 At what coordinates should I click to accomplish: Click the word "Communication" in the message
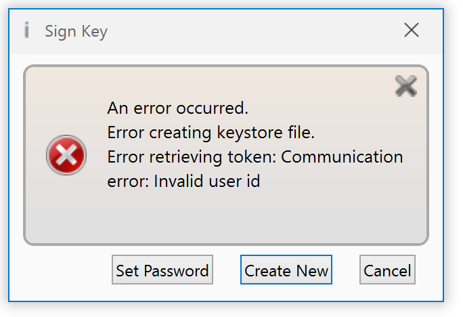point(342,156)
